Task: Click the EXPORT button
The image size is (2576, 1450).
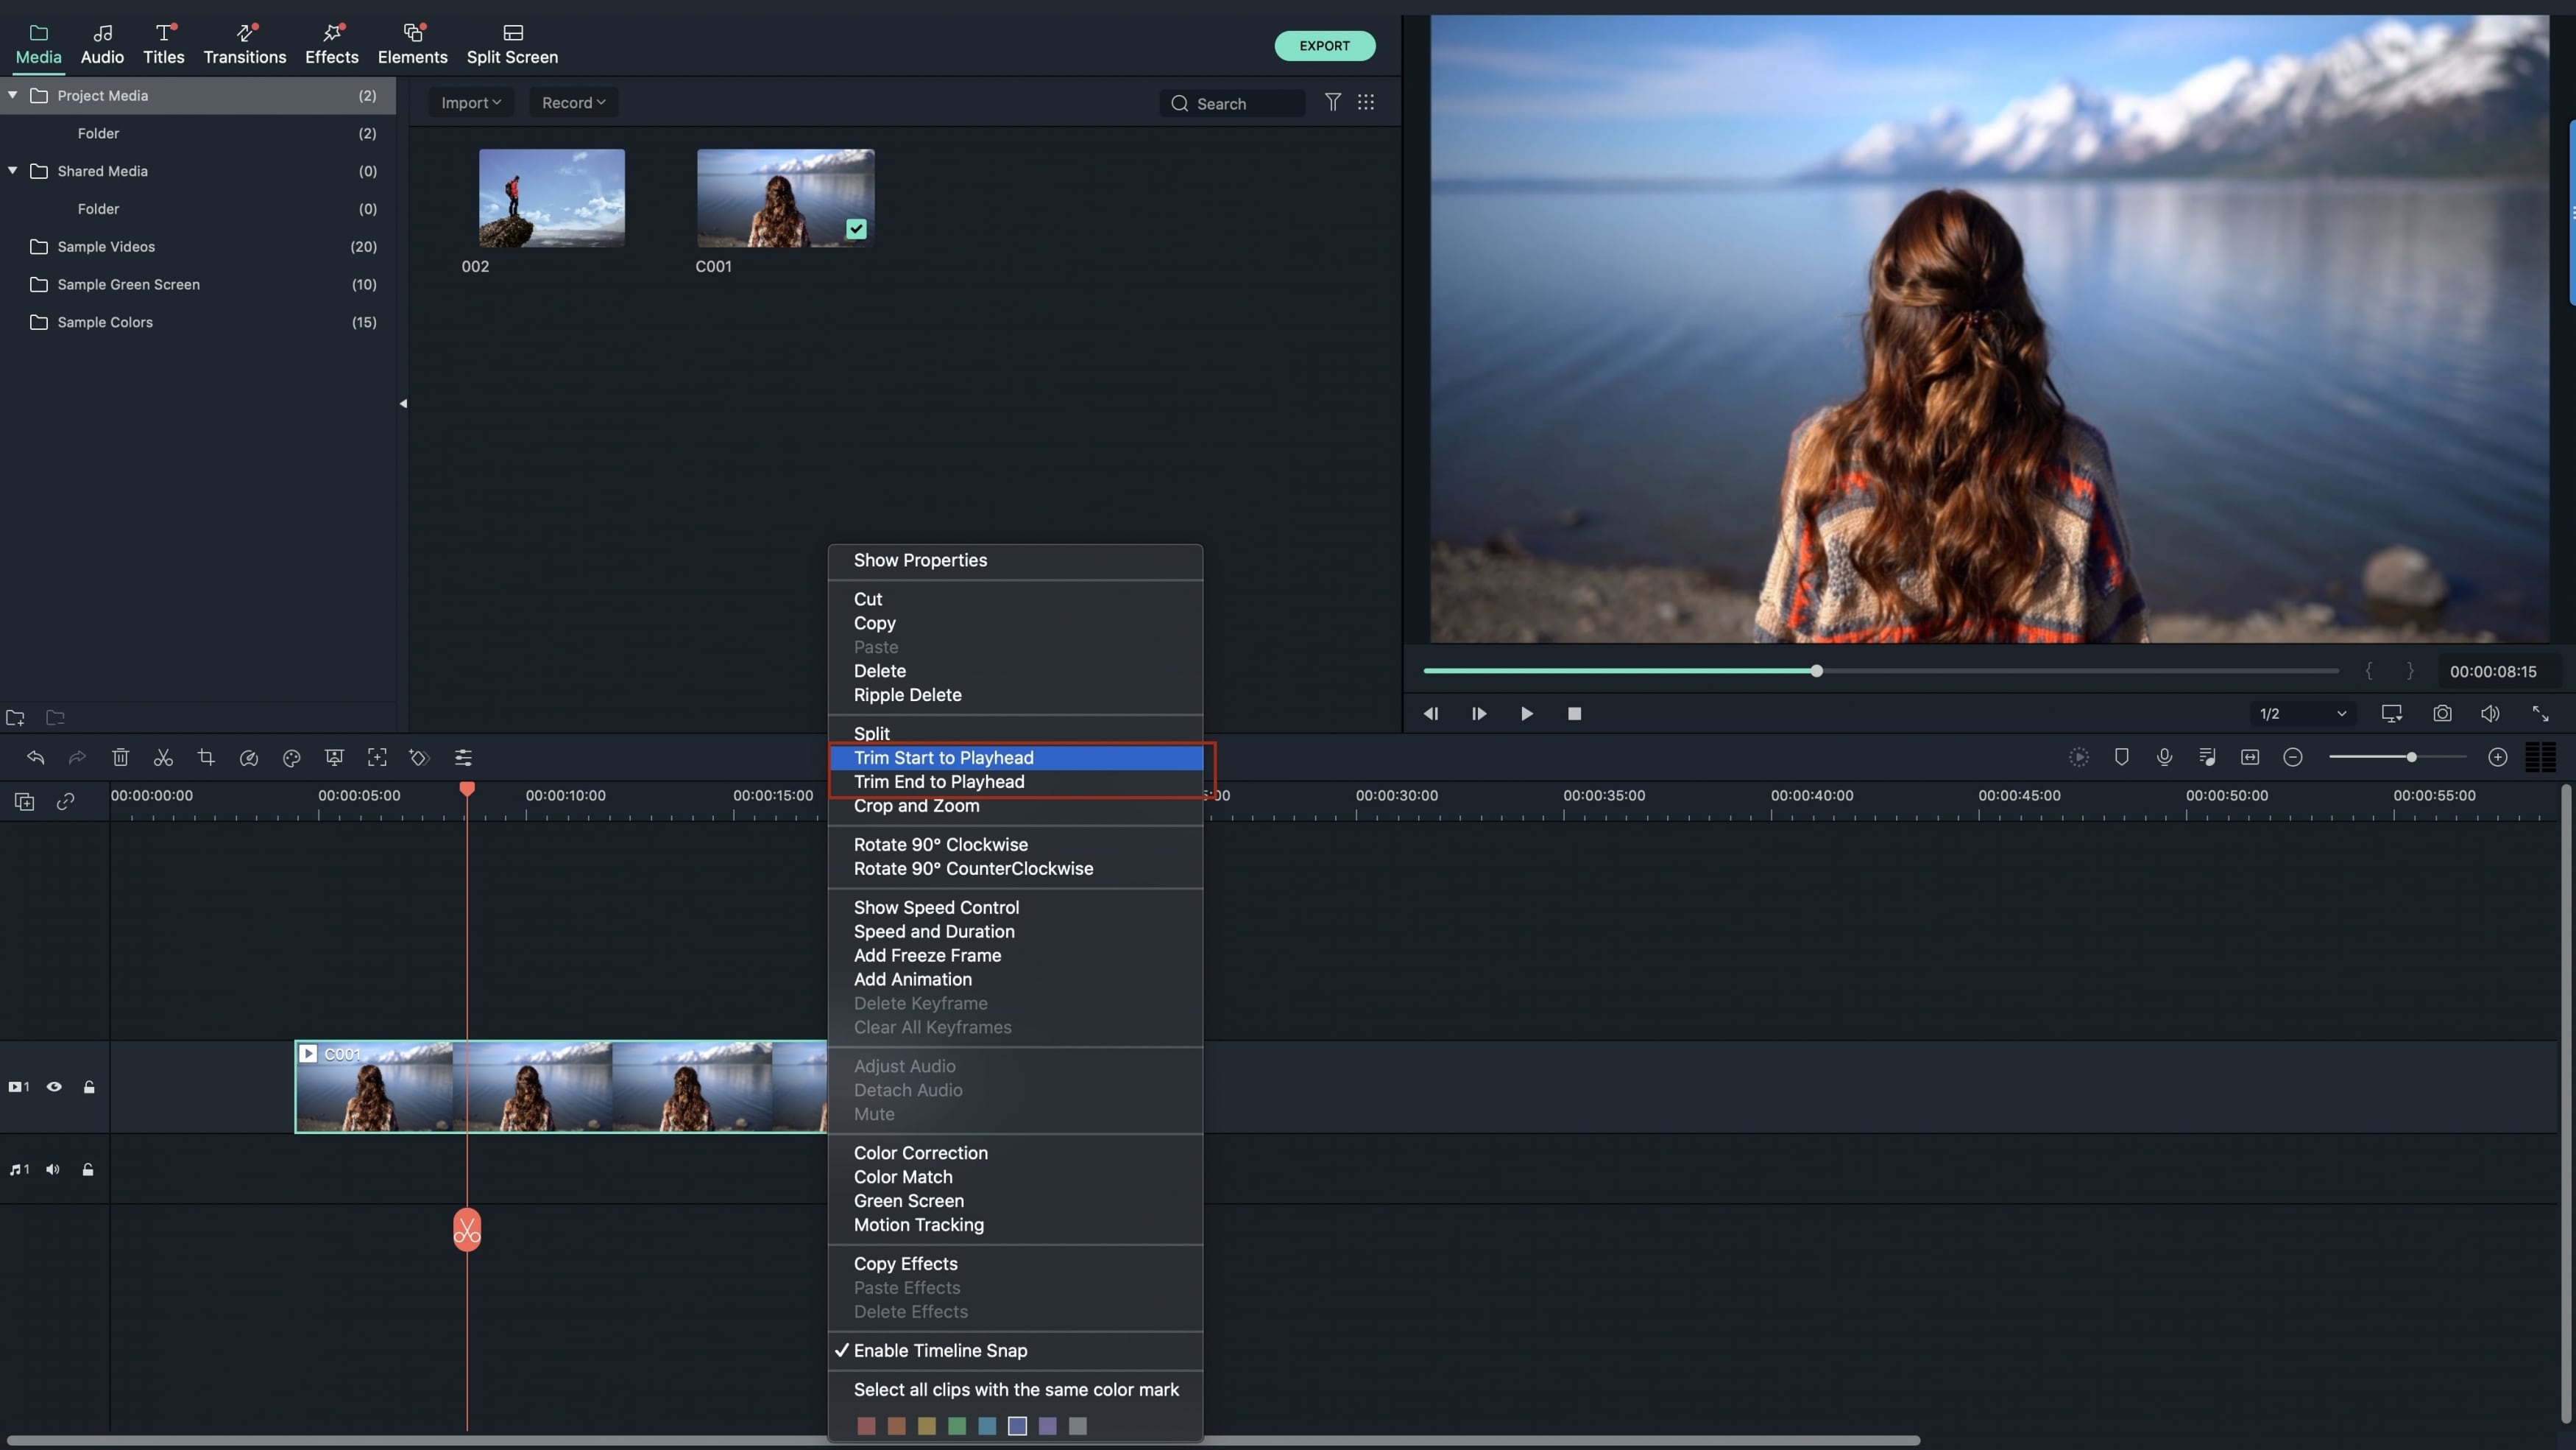Action: coord(1323,44)
